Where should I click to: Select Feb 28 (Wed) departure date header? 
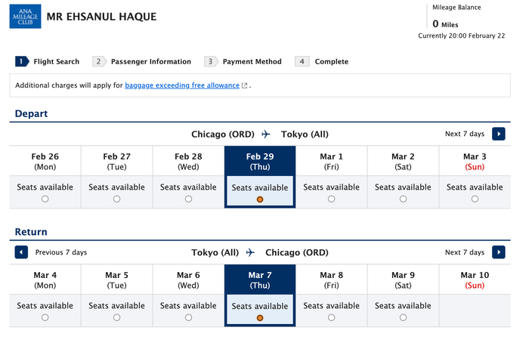(188, 161)
